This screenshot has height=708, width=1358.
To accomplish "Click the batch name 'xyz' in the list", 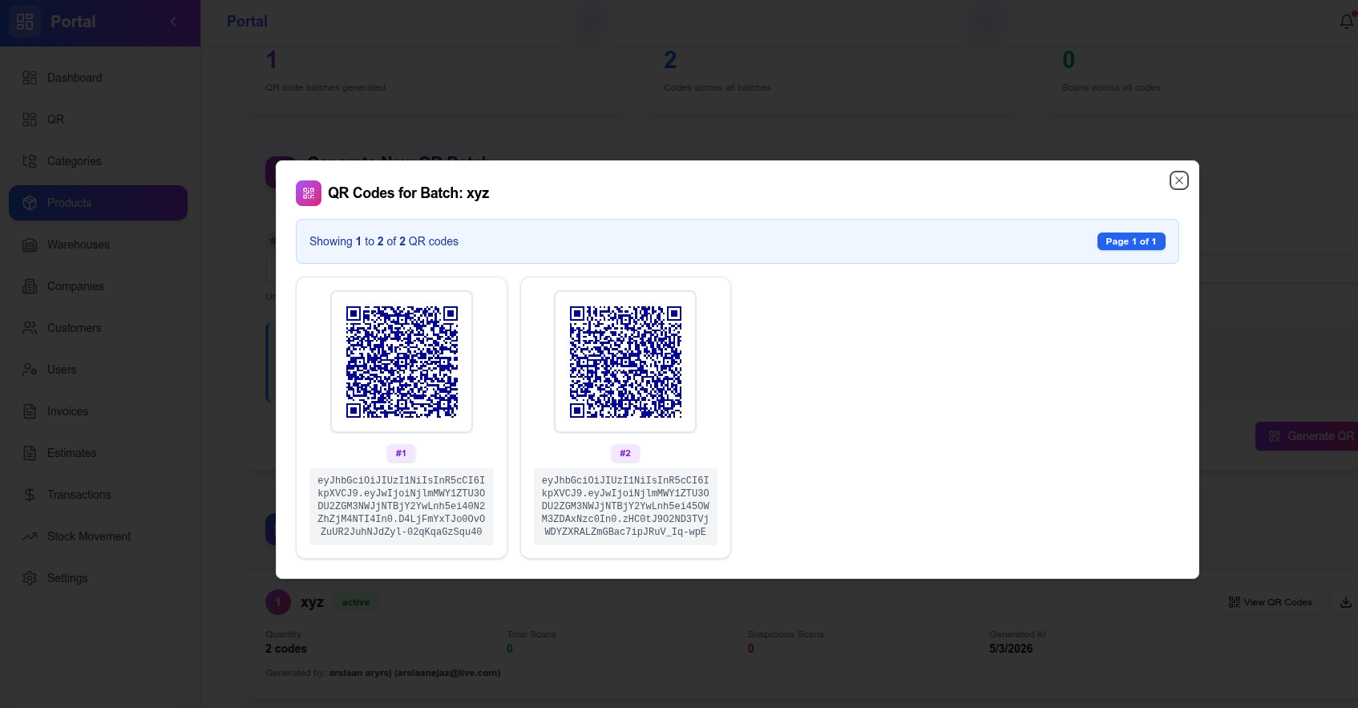I will [312, 602].
